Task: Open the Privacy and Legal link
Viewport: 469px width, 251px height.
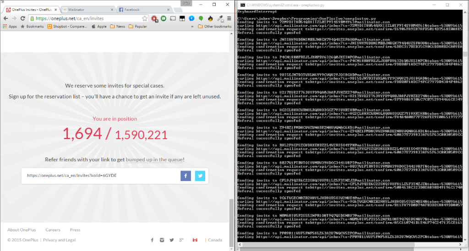Action: (x=59, y=240)
